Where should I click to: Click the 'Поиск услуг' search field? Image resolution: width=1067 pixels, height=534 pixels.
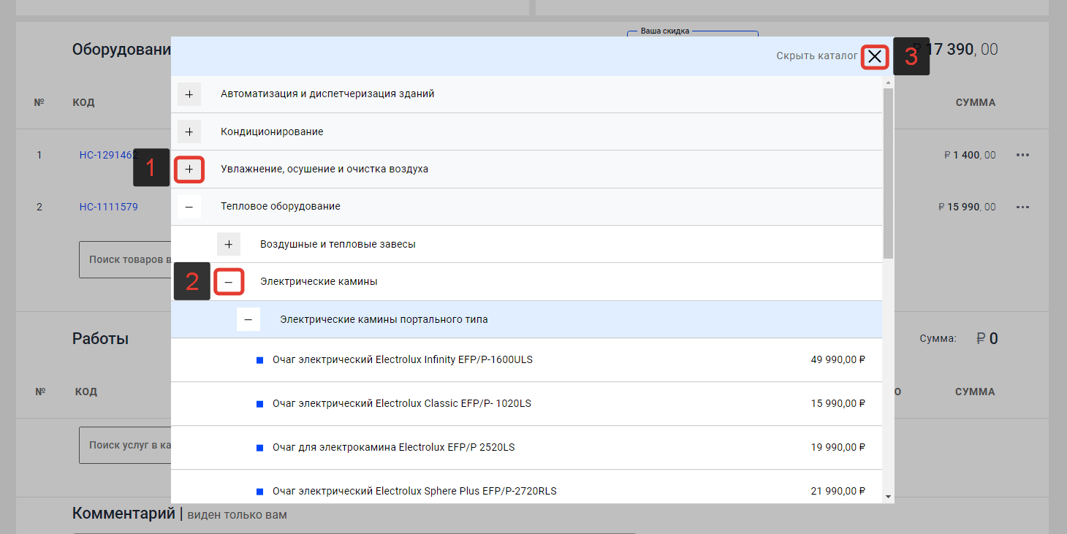click(x=125, y=445)
